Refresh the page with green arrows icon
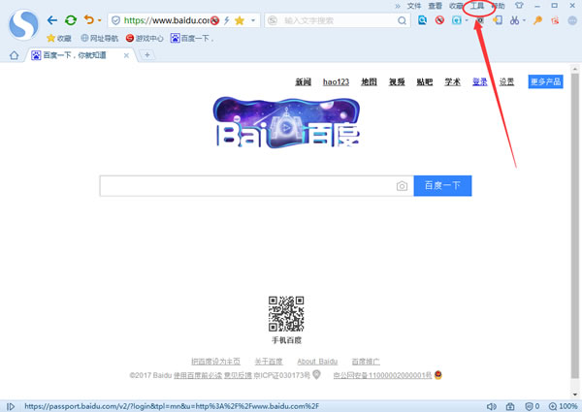Screen dimensions: 582x412 click(x=71, y=20)
